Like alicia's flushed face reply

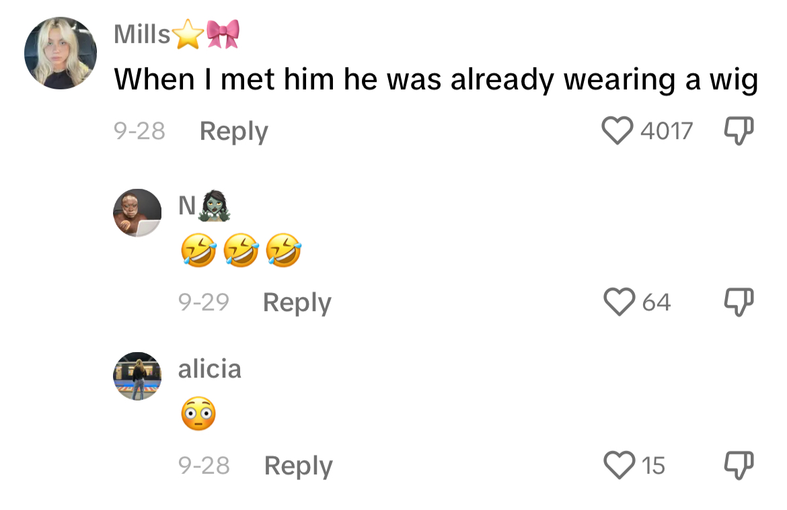coord(619,465)
